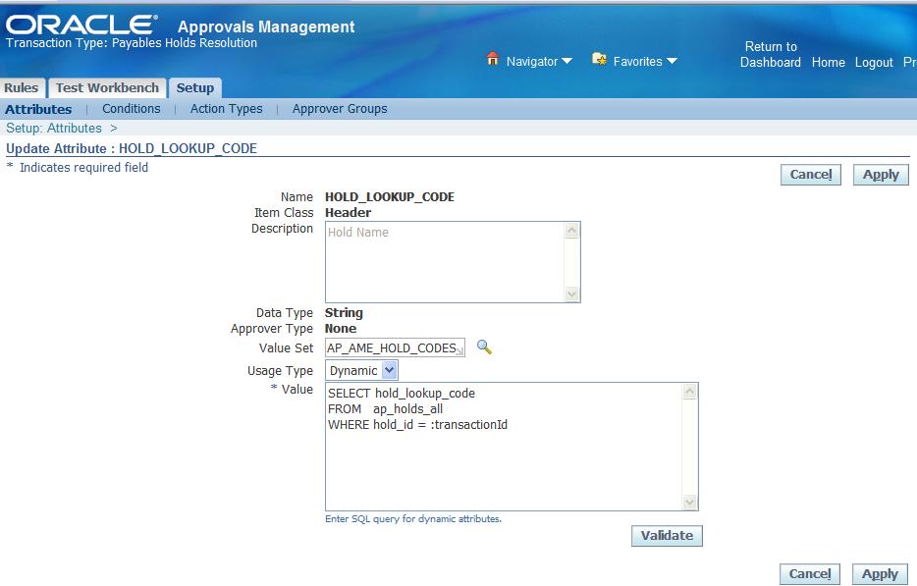Screen dimensions: 917x586
Task: Open the Attributes subtab
Action: pyautogui.click(x=38, y=109)
